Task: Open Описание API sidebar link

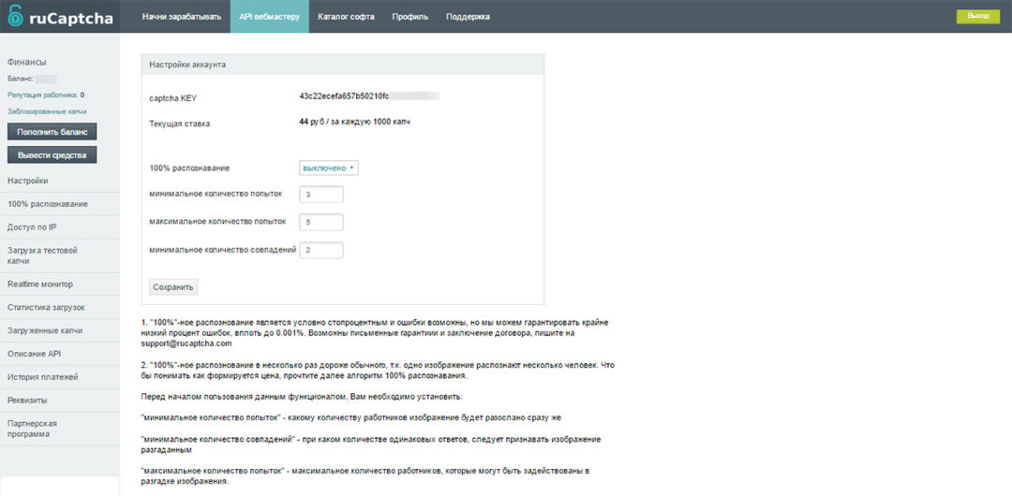Action: (34, 354)
